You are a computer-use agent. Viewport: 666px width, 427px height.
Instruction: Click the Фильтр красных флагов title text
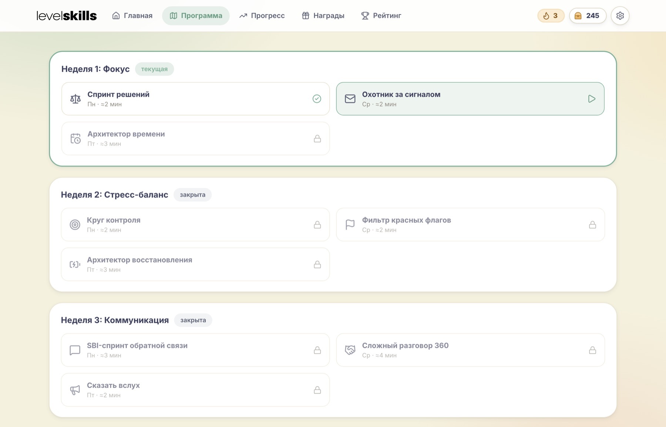[406, 220]
